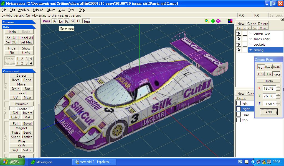Image resolution: width=284 pixels, height=166 pixels.
Task: Switch to Pepakura taskbar window
Action: (x=94, y=162)
